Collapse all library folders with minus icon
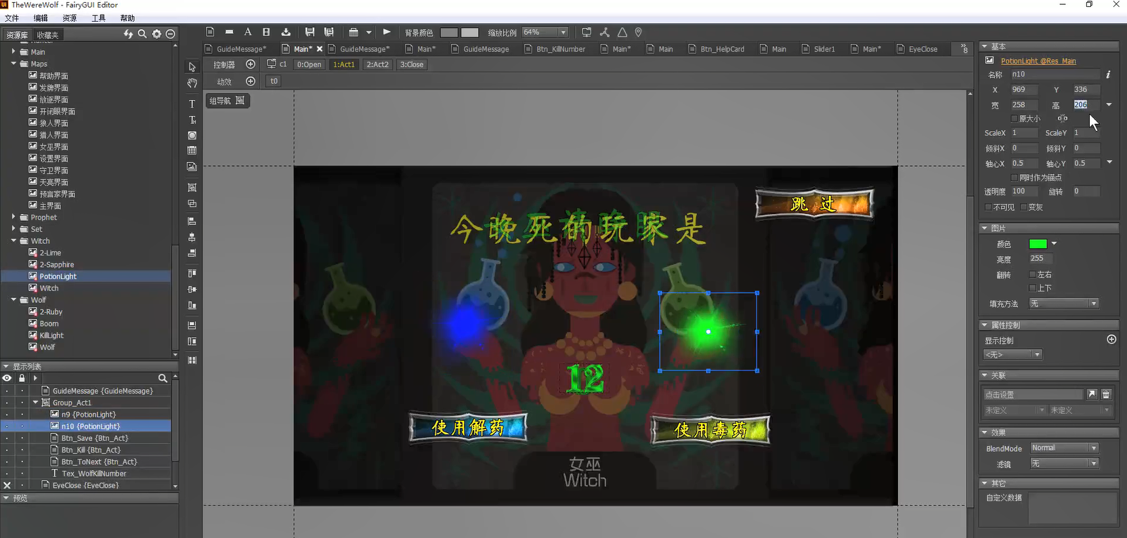This screenshot has height=538, width=1127. tap(171, 34)
